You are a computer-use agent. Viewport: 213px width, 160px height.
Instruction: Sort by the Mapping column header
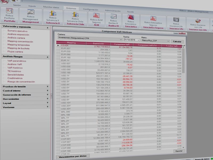coord(71,43)
